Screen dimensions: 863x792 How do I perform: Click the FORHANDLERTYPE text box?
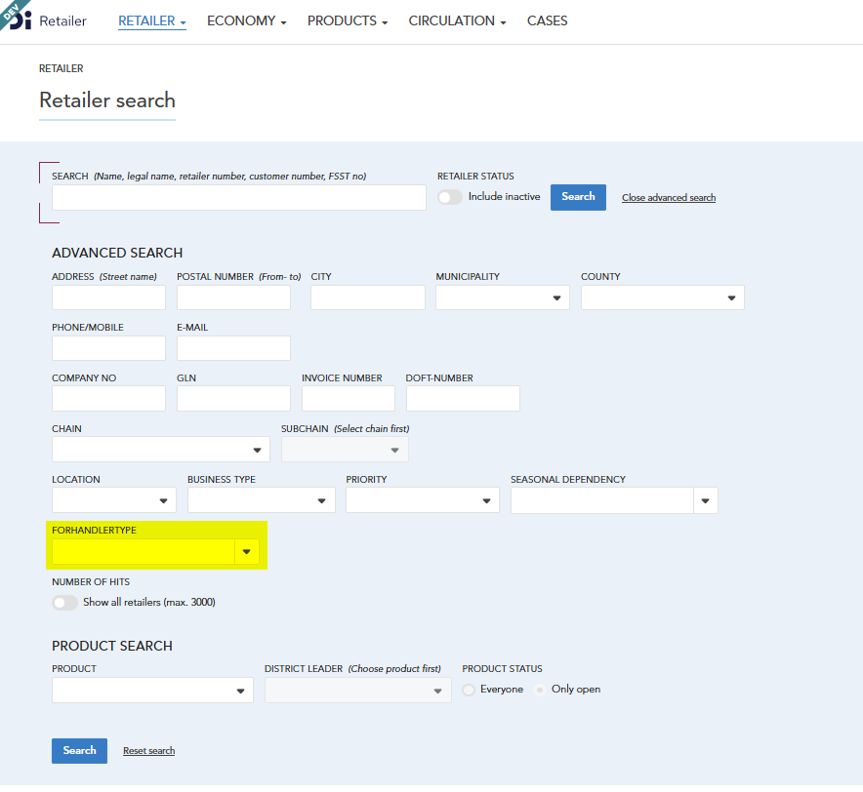pos(144,551)
